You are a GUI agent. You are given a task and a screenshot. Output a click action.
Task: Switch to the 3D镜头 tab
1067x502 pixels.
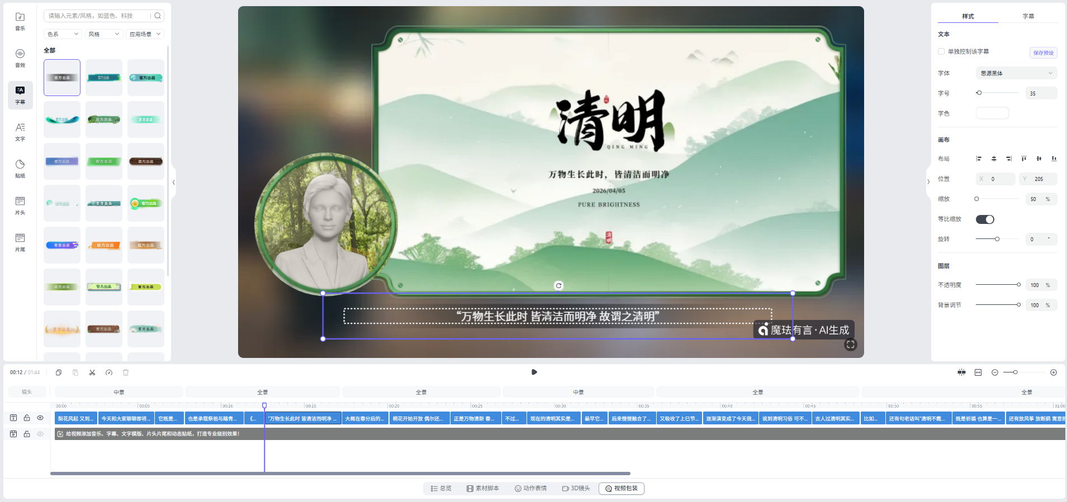point(576,489)
